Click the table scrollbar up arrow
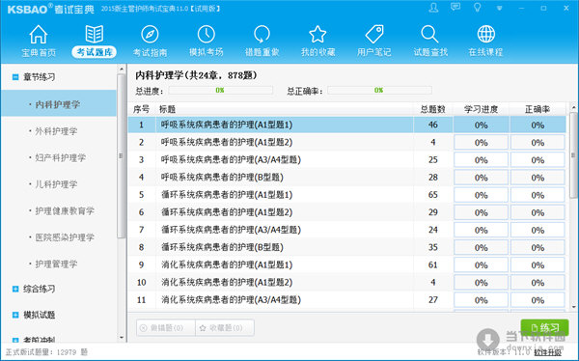Viewport: 579px width, 361px height. click(573, 107)
